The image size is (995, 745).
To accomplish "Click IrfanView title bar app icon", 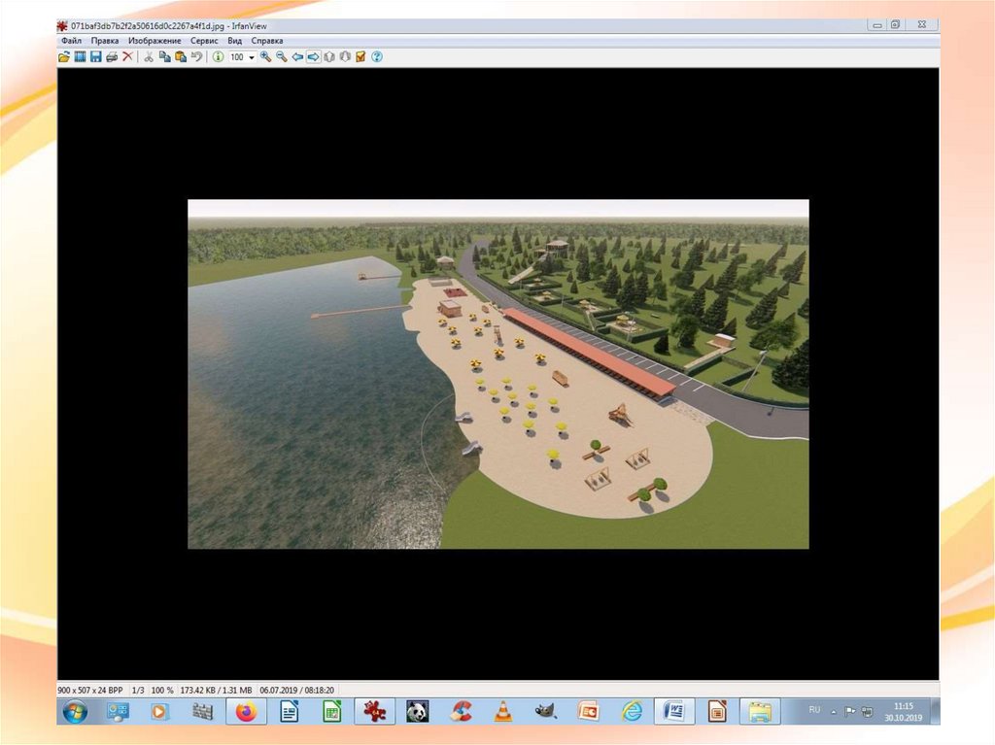I will click(x=62, y=26).
